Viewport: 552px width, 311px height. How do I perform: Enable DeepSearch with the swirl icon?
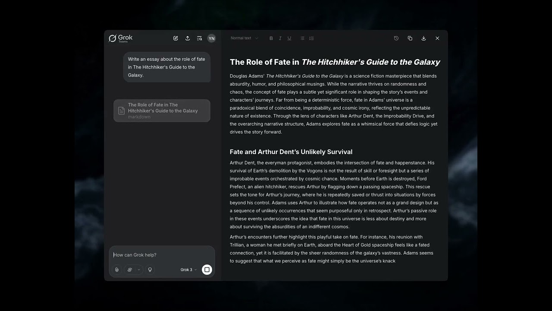pos(129,270)
